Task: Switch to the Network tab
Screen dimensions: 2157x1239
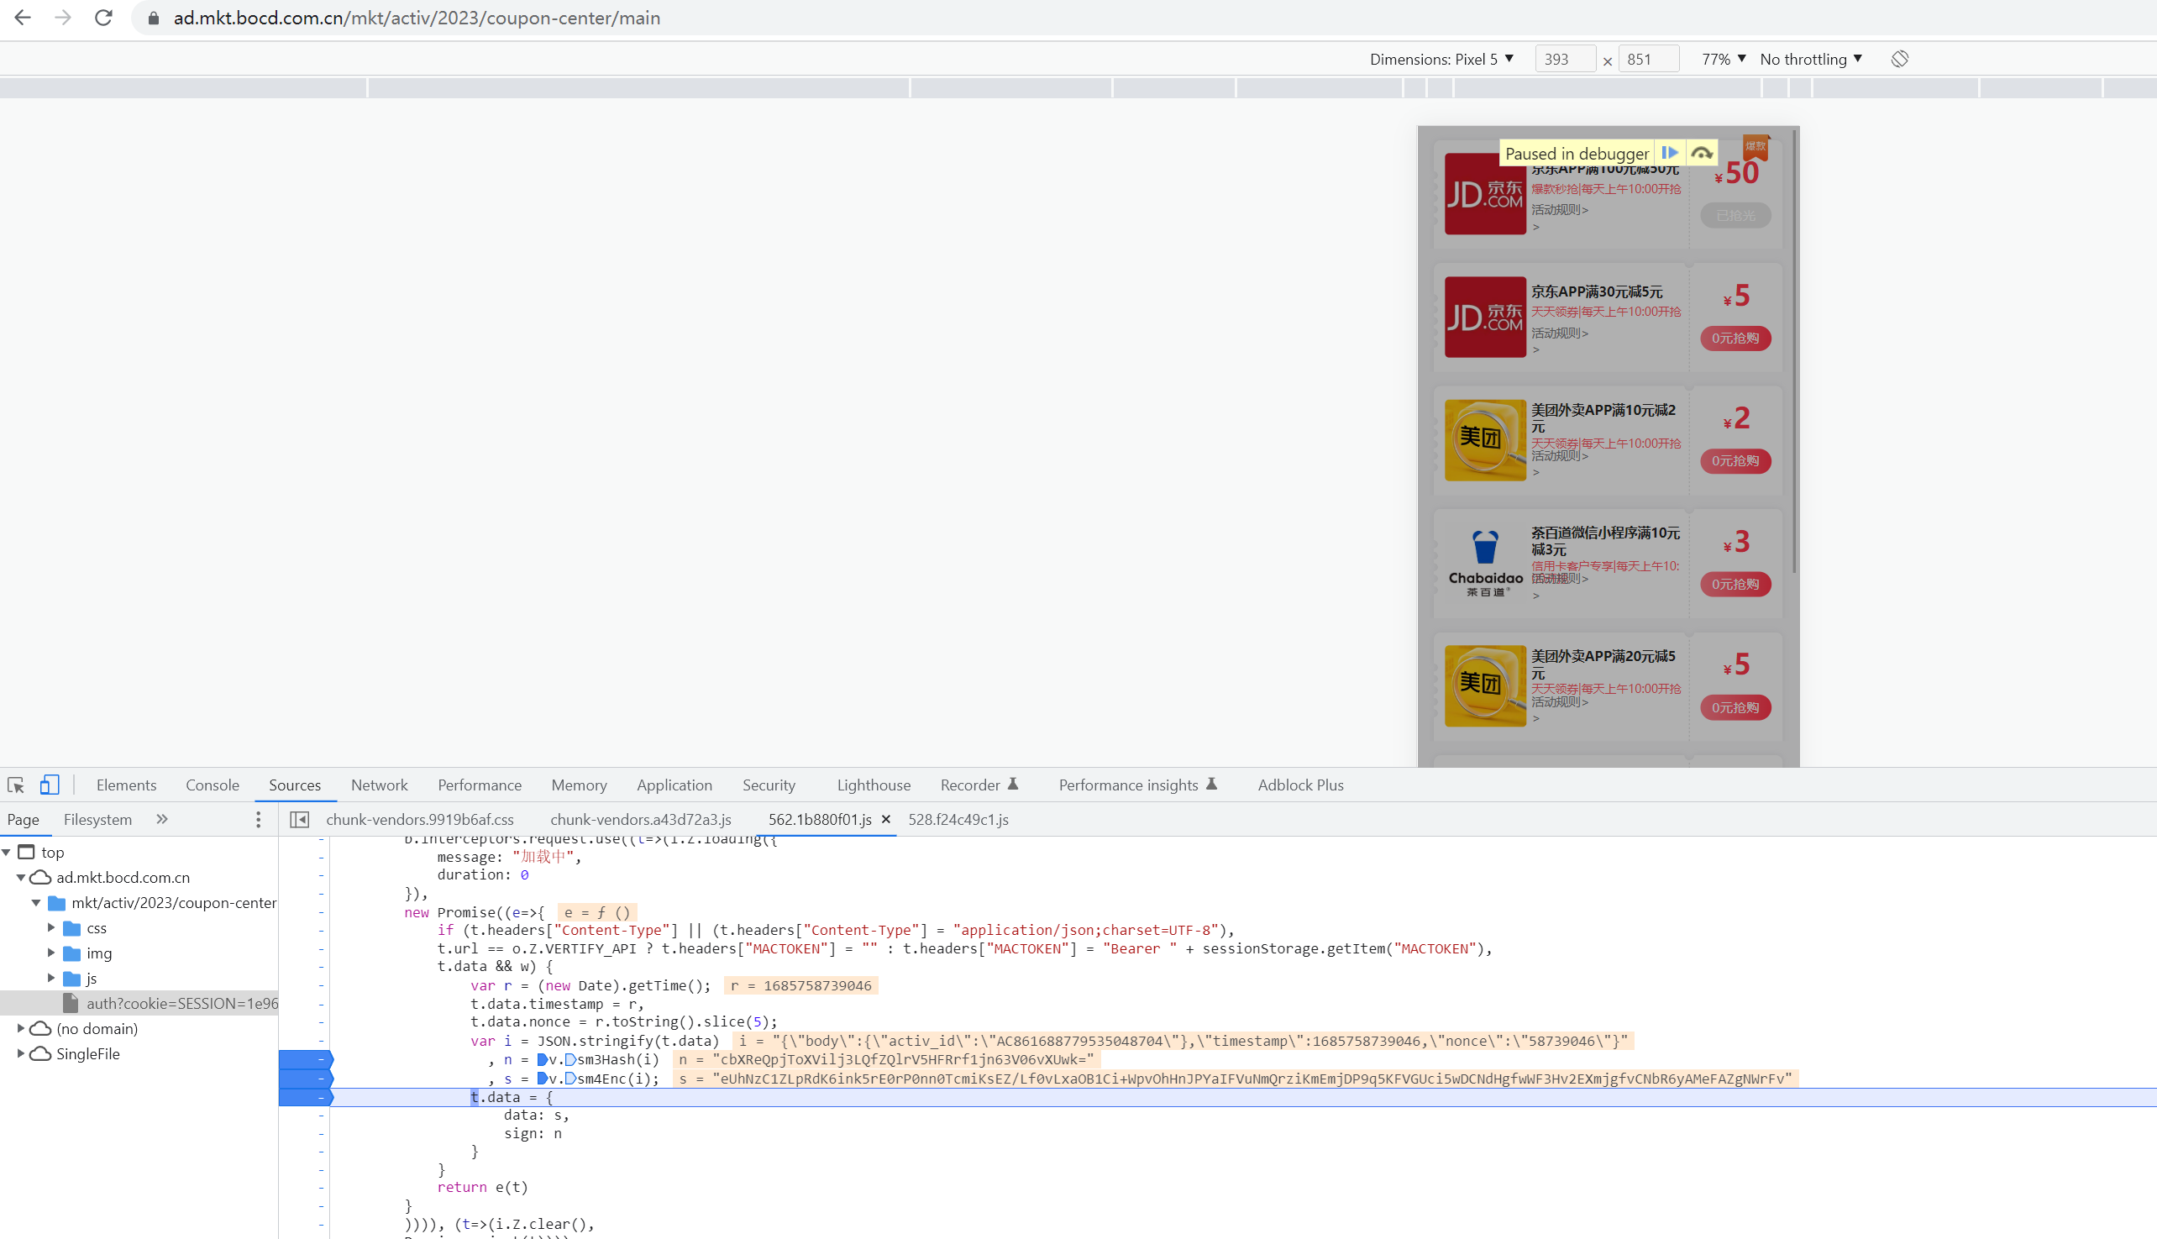Action: tap(379, 785)
